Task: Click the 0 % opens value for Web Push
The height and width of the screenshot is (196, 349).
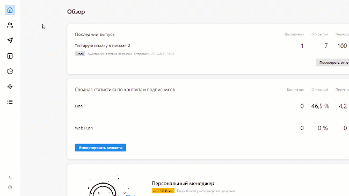Action: (323, 128)
